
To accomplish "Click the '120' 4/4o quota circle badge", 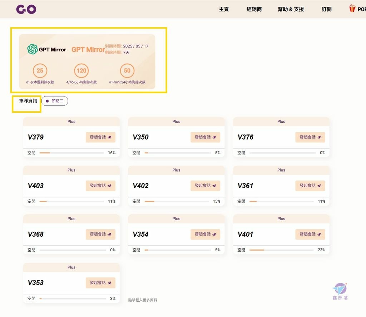I will pos(81,71).
